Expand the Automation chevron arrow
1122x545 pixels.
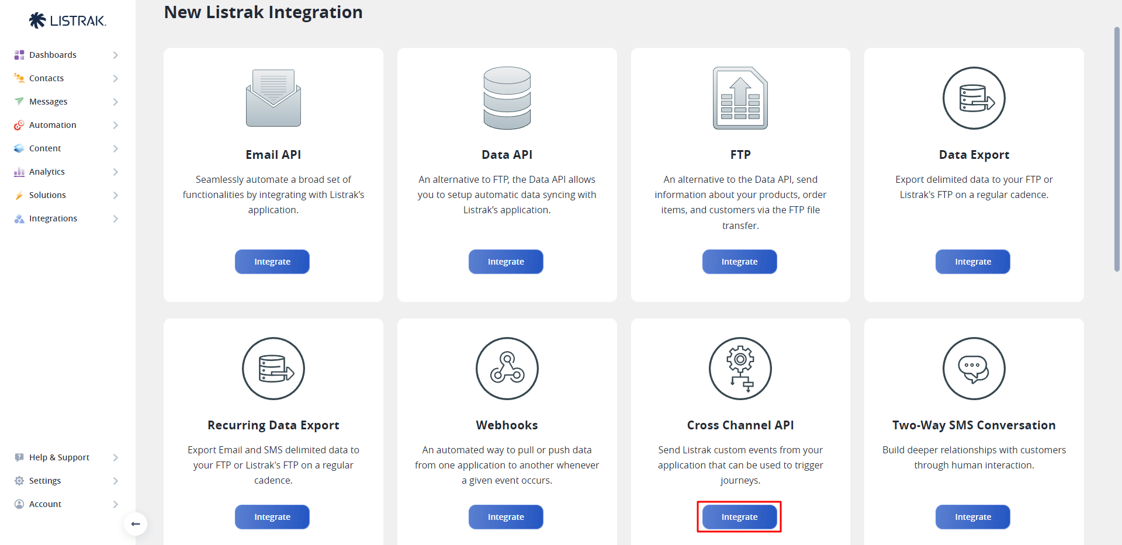(115, 125)
